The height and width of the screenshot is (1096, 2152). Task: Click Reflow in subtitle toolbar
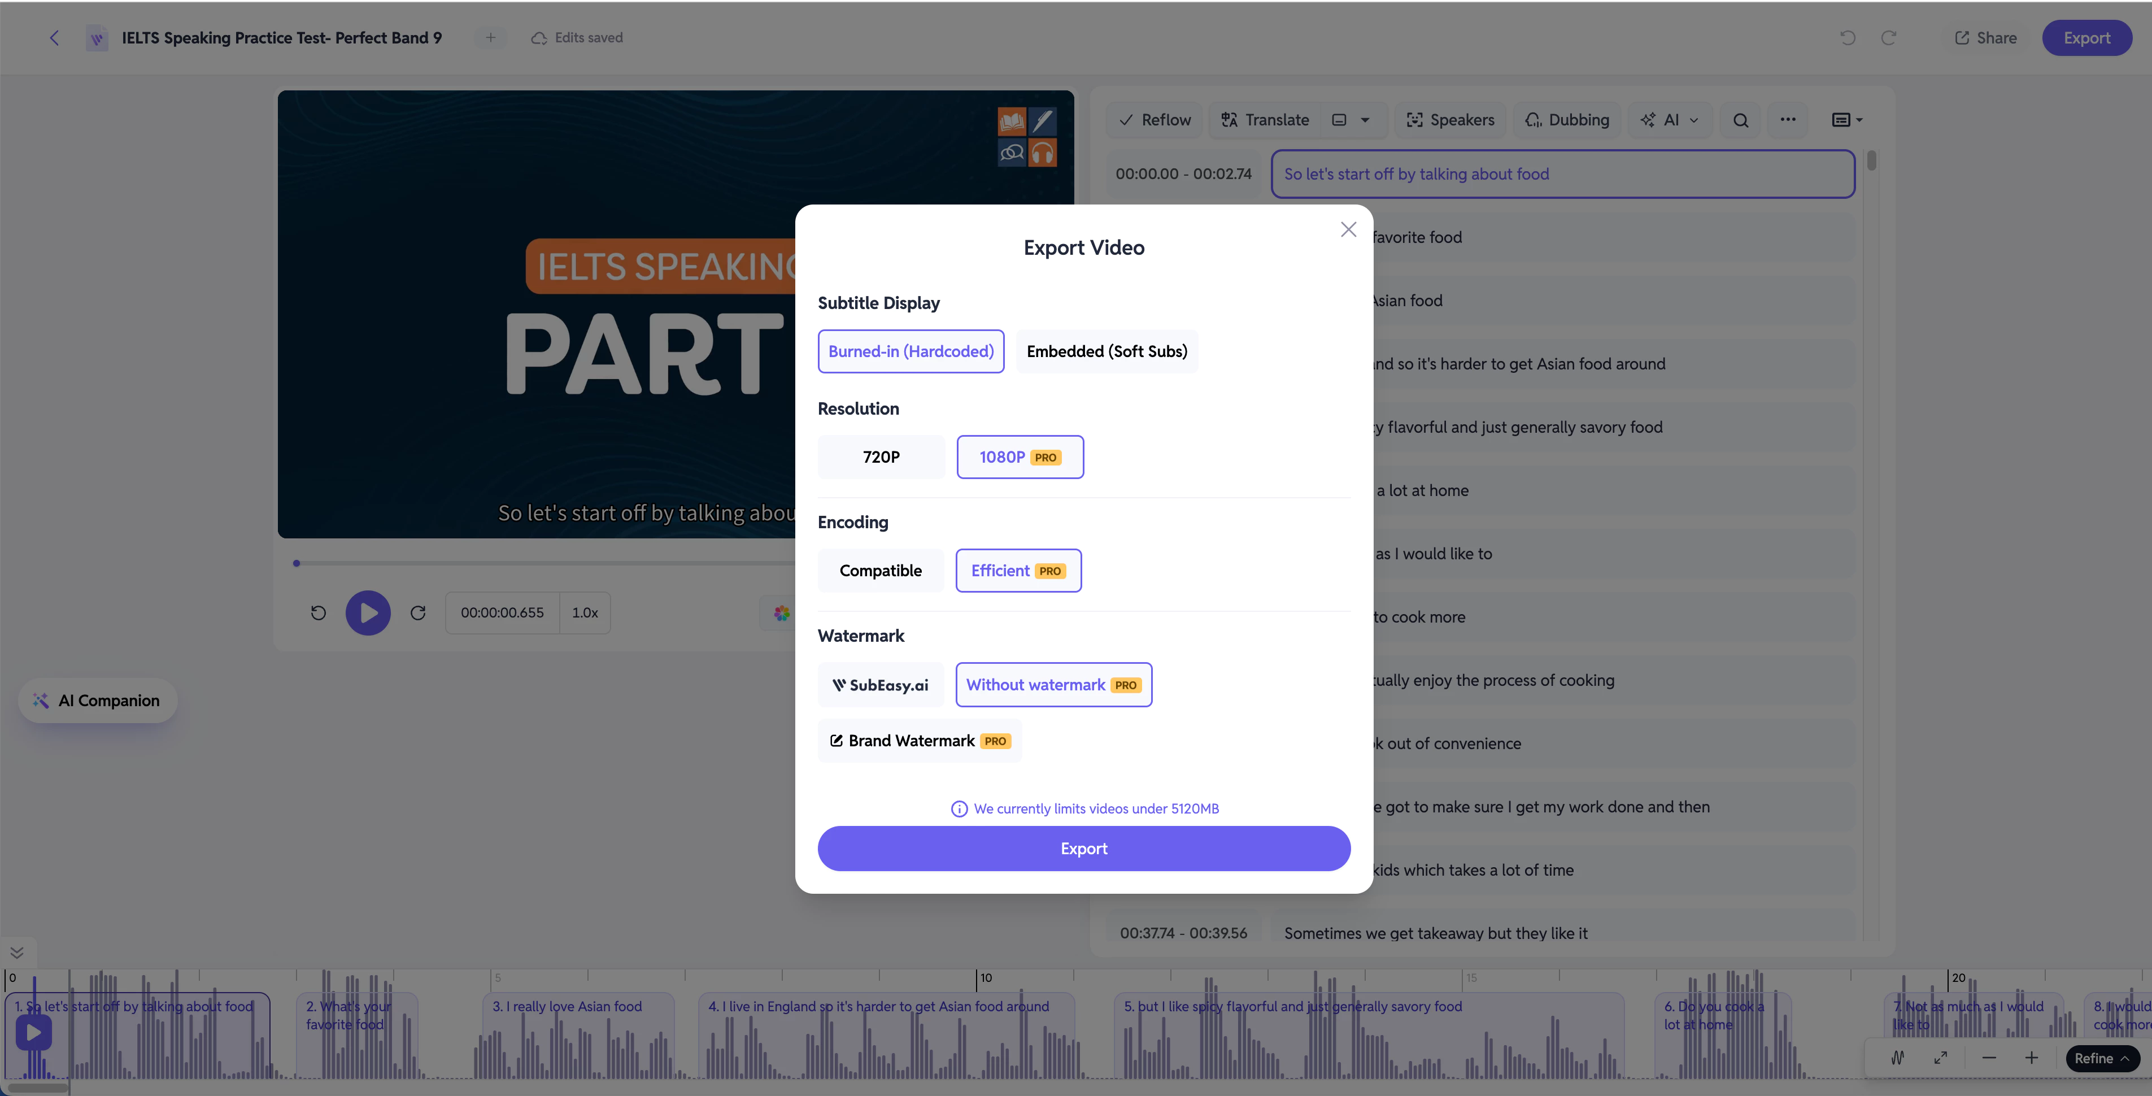tap(1156, 119)
